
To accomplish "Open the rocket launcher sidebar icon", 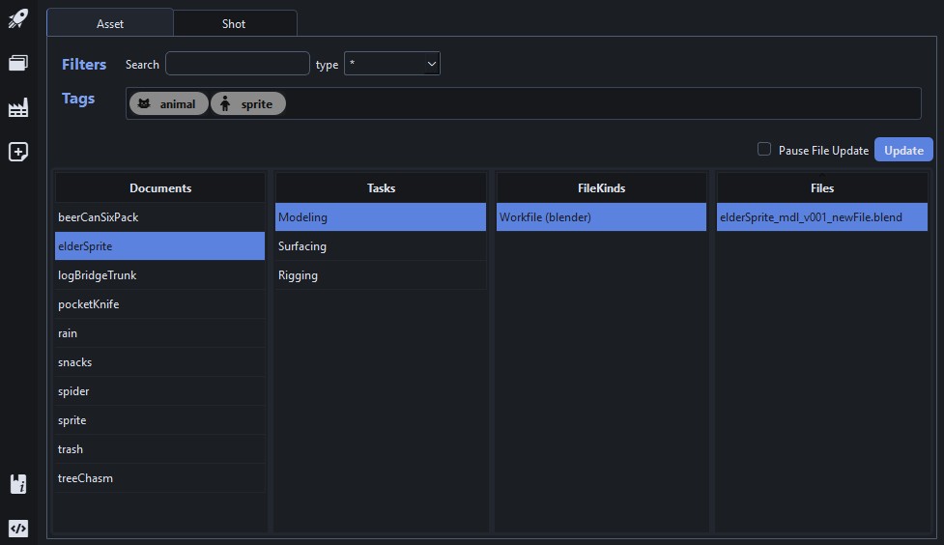I will pos(18,18).
